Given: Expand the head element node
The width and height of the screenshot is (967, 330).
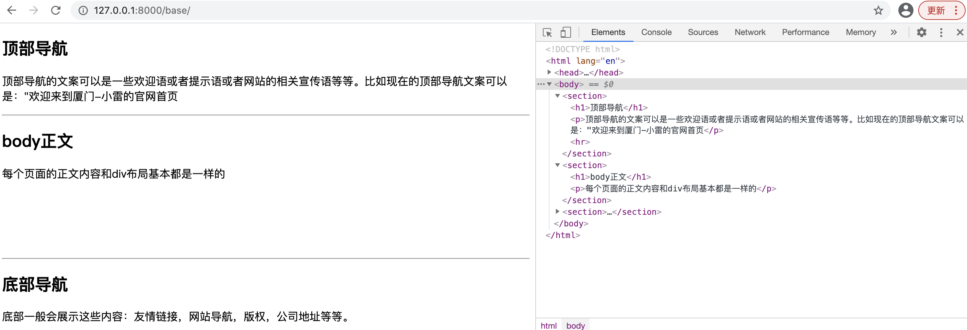Looking at the screenshot, I should 549,72.
